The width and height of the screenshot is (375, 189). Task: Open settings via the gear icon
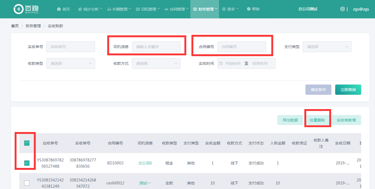(342, 9)
